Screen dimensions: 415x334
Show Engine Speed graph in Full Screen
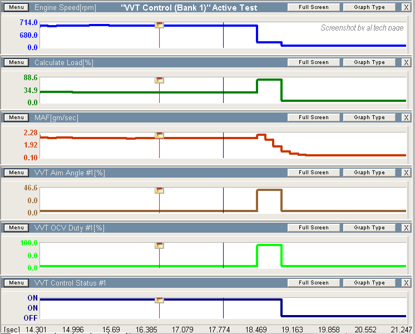point(314,7)
